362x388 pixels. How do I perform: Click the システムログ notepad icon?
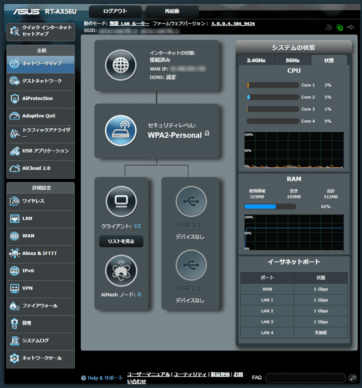click(x=15, y=341)
